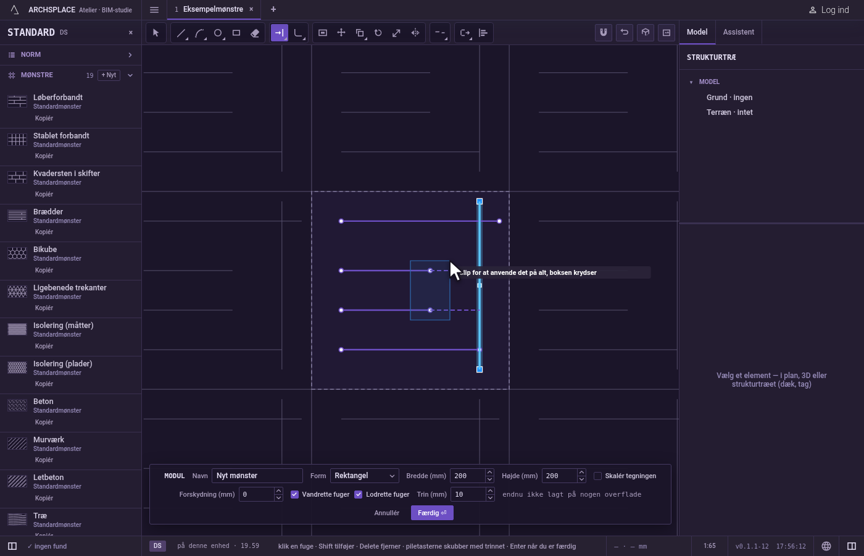The image size is (864, 556).
Task: Open the Form dropdown set to Rektangel
Action: (365, 476)
